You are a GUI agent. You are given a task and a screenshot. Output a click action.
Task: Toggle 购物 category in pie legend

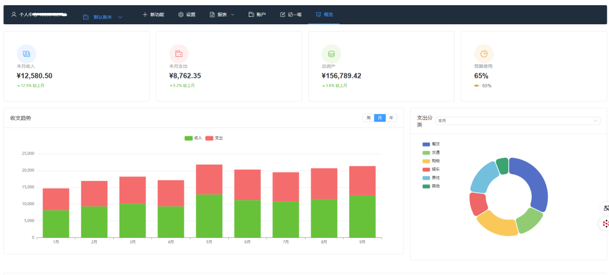431,161
